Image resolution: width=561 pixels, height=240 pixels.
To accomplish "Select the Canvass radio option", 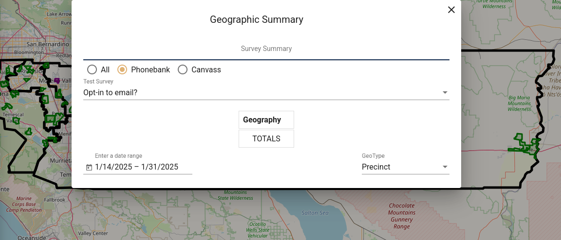I will 183,69.
